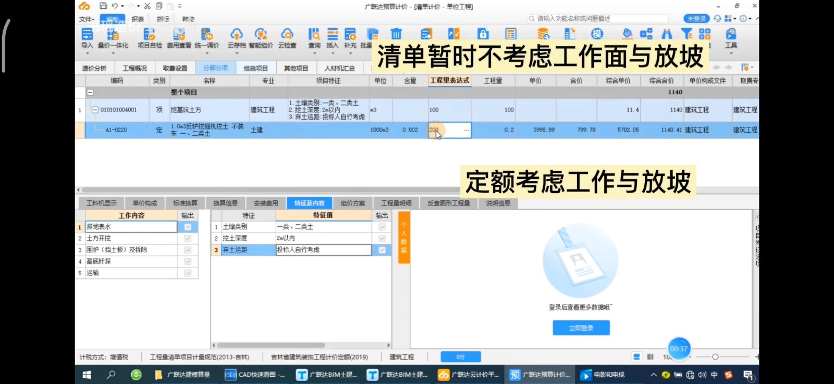The height and width of the screenshot is (384, 834).
Task: Click the 补充 supplement icon
Action: point(350,34)
